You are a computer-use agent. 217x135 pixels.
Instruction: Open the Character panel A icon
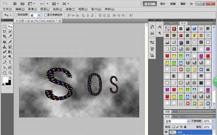click(159, 27)
